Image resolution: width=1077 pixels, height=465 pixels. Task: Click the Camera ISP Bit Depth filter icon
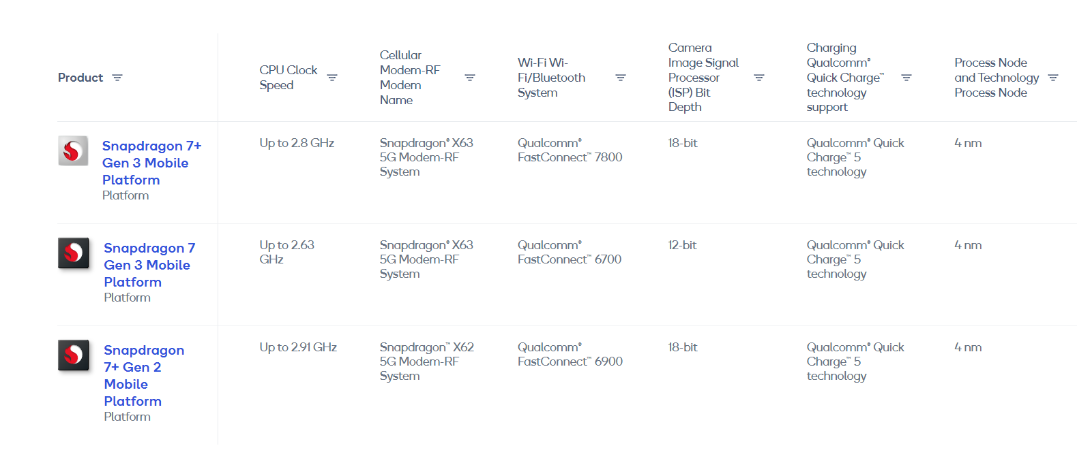(759, 78)
